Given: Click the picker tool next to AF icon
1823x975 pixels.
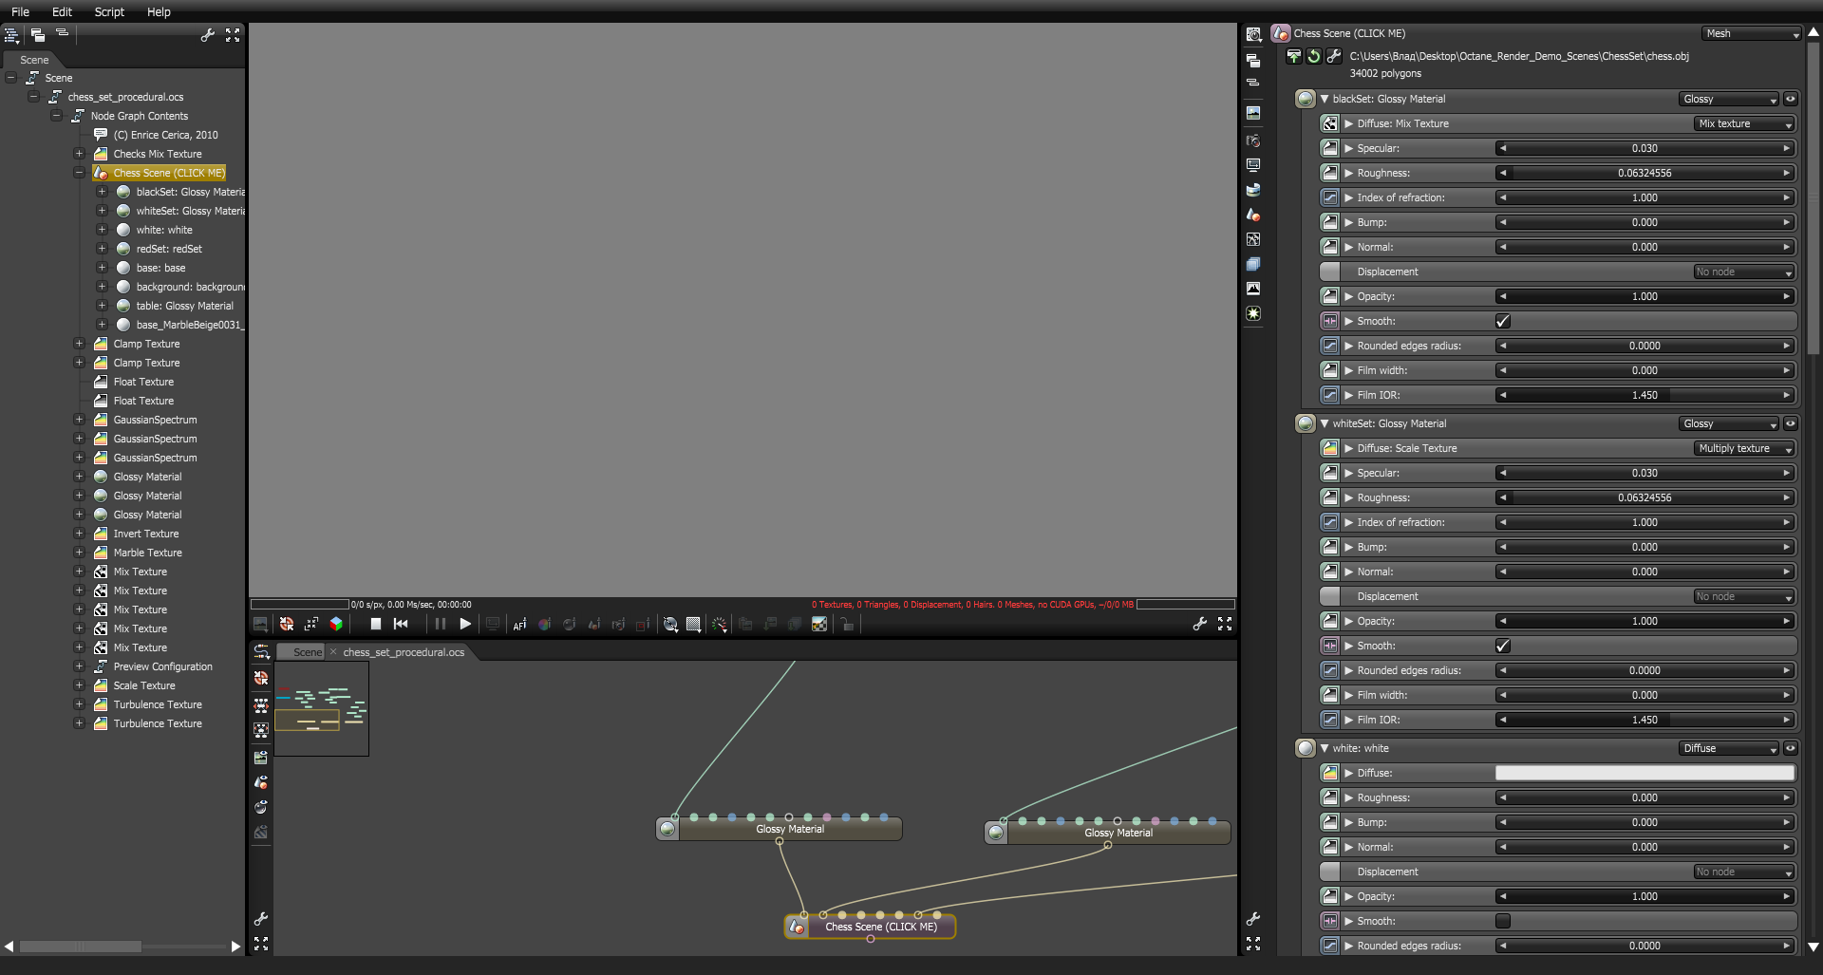Looking at the screenshot, I should point(544,624).
